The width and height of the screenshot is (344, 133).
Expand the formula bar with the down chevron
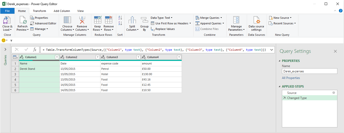point(271,50)
